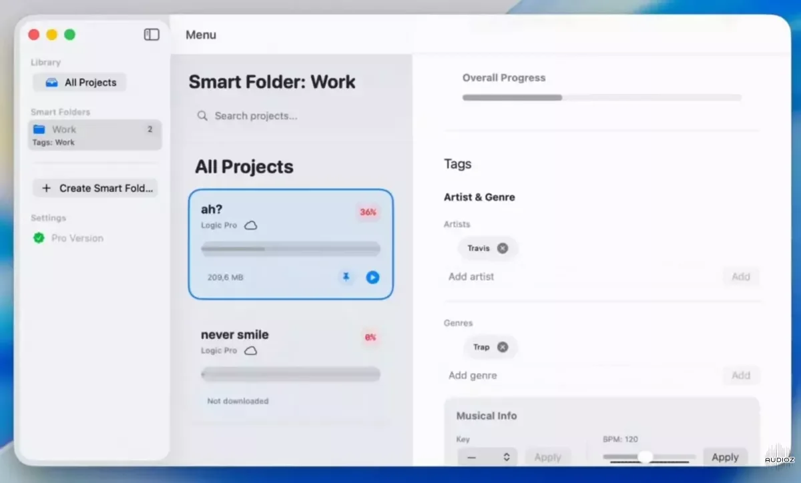Click the Smart Folder: Work heading
The width and height of the screenshot is (801, 483).
point(272,82)
